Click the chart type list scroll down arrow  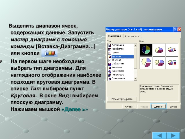pyautogui.click(x=135, y=79)
